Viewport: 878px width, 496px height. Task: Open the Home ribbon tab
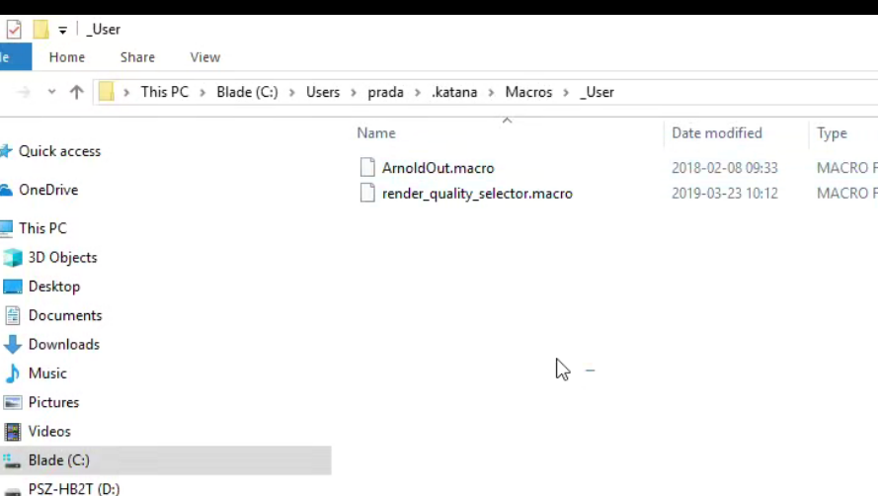[67, 57]
